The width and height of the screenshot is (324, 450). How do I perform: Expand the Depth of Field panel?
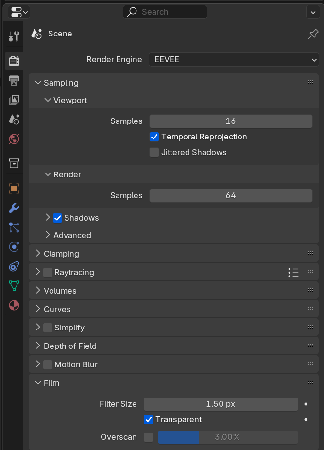[38, 346]
